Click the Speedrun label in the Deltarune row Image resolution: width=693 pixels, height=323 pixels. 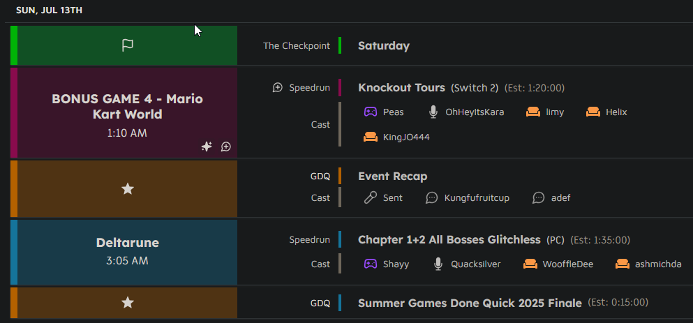pos(309,239)
